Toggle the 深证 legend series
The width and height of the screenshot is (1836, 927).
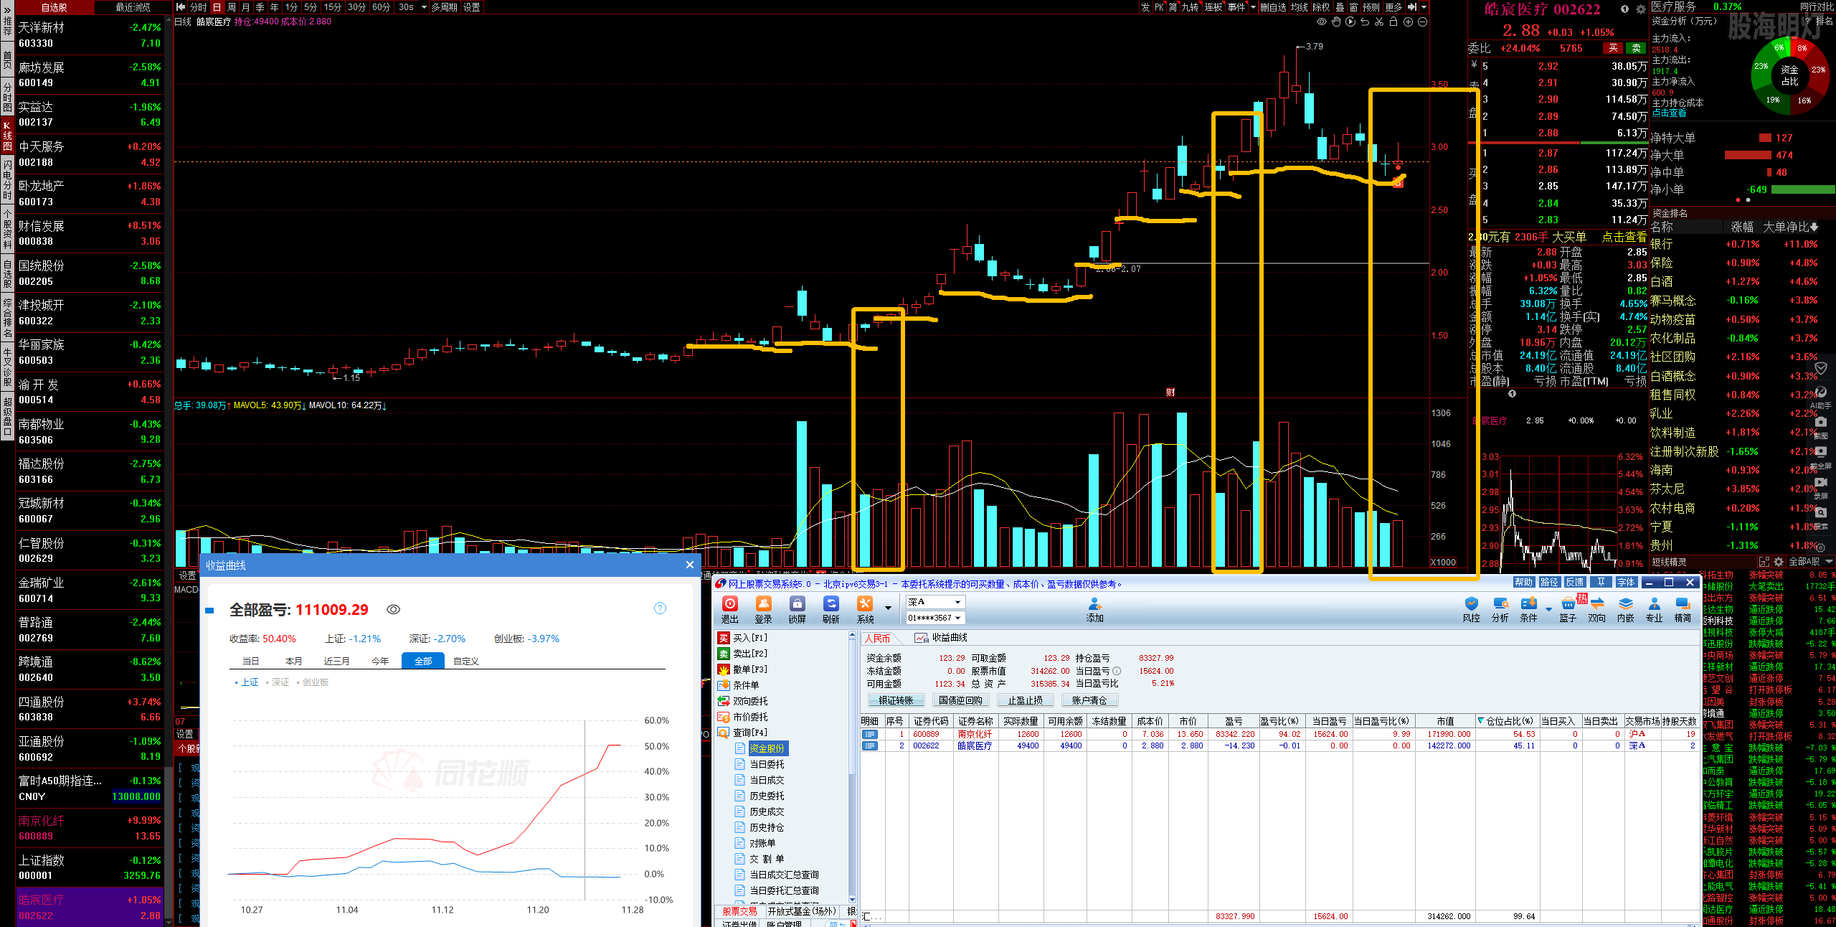pyautogui.click(x=278, y=682)
